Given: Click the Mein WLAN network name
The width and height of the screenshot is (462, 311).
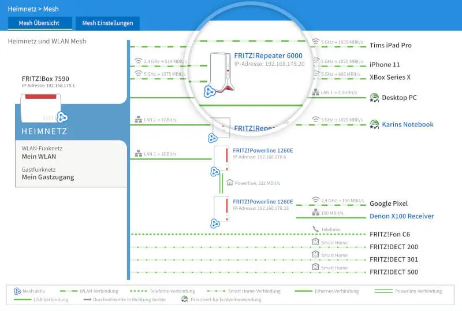Looking at the screenshot, I should [39, 156].
